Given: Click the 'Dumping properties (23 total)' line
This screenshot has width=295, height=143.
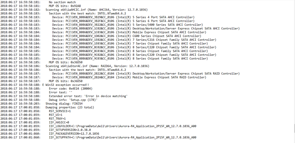Looking at the screenshot, I should click(47, 107).
